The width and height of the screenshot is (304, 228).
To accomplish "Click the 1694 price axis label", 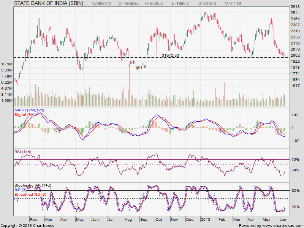I will coord(295,79).
